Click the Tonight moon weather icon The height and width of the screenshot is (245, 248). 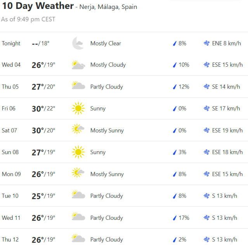coord(78,43)
